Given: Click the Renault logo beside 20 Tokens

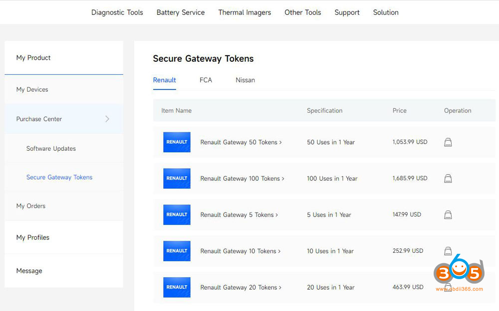Looking at the screenshot, I should tap(177, 287).
